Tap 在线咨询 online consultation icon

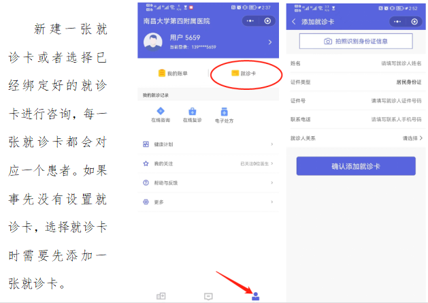click(x=160, y=114)
